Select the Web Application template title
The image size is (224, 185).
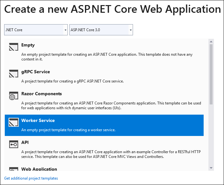[x=39, y=169]
